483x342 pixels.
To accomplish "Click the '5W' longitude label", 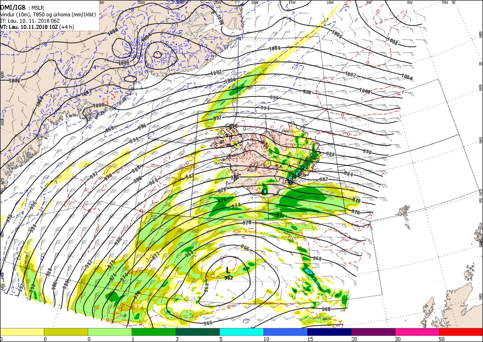I will [x=369, y=2].
